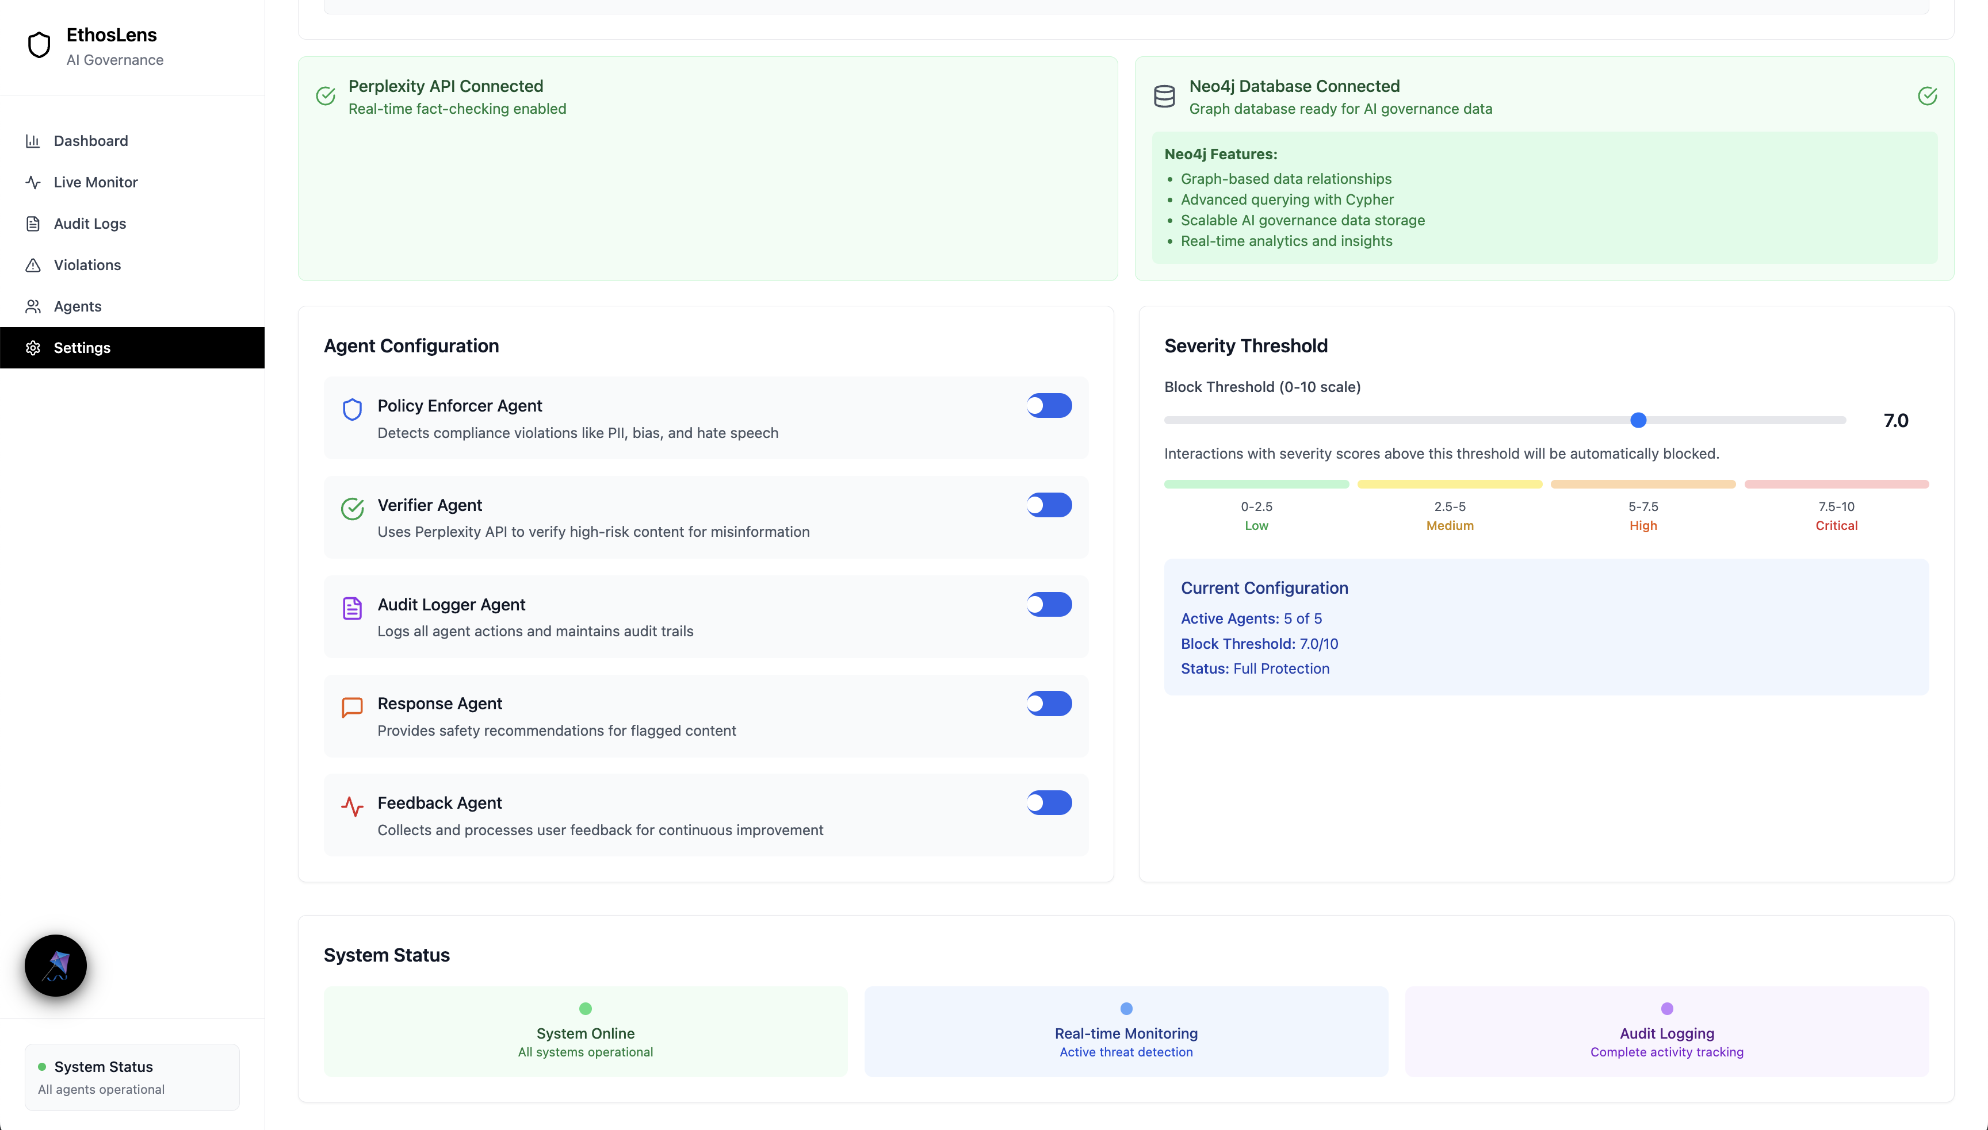Click the EthosLens shield logo icon

click(x=39, y=45)
